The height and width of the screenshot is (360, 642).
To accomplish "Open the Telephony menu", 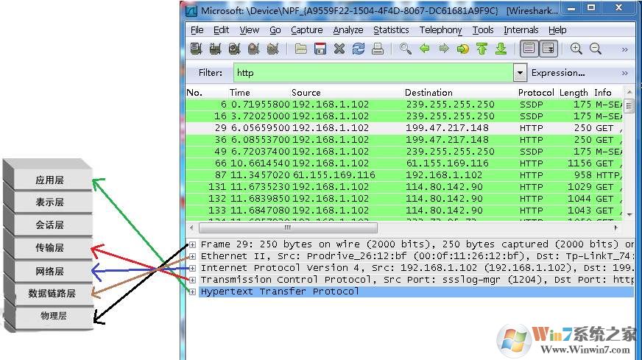I will [x=440, y=30].
